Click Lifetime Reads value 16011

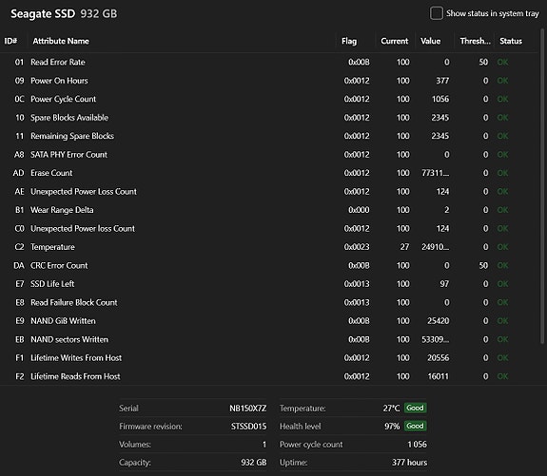click(439, 376)
